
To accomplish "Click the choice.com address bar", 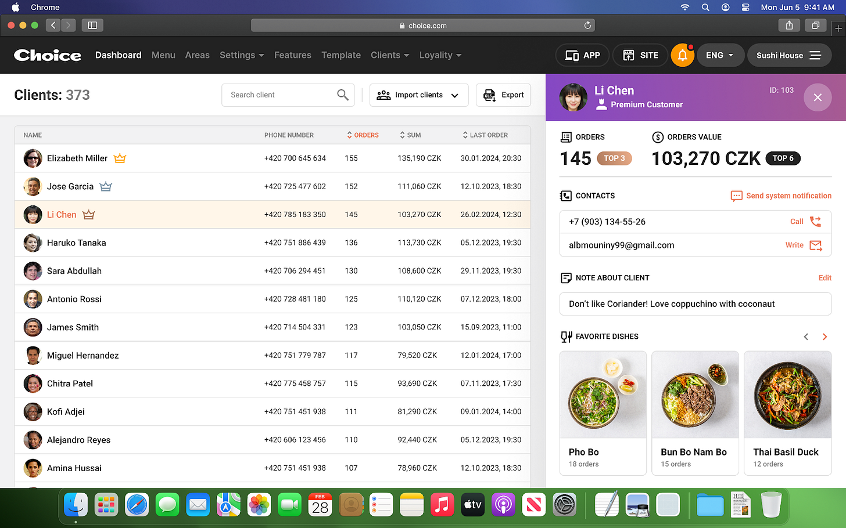I will pyautogui.click(x=423, y=26).
